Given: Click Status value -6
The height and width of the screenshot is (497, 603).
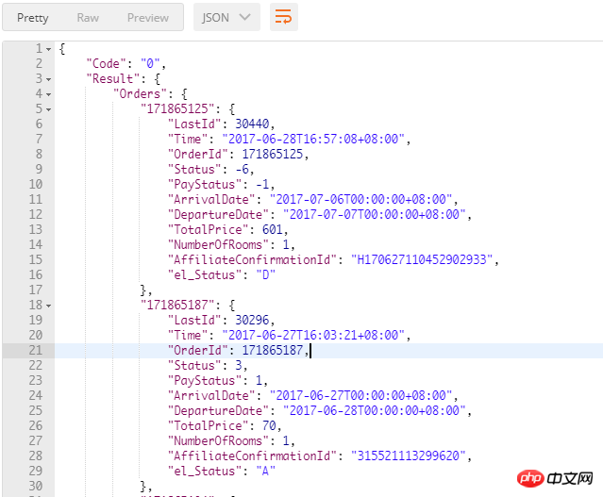Looking at the screenshot, I should (242, 169).
